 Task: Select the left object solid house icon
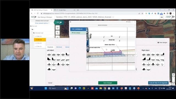tap(58, 64)
